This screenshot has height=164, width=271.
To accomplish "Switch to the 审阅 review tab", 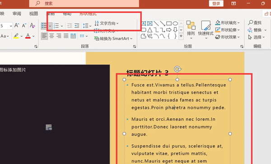I will point(17,14).
